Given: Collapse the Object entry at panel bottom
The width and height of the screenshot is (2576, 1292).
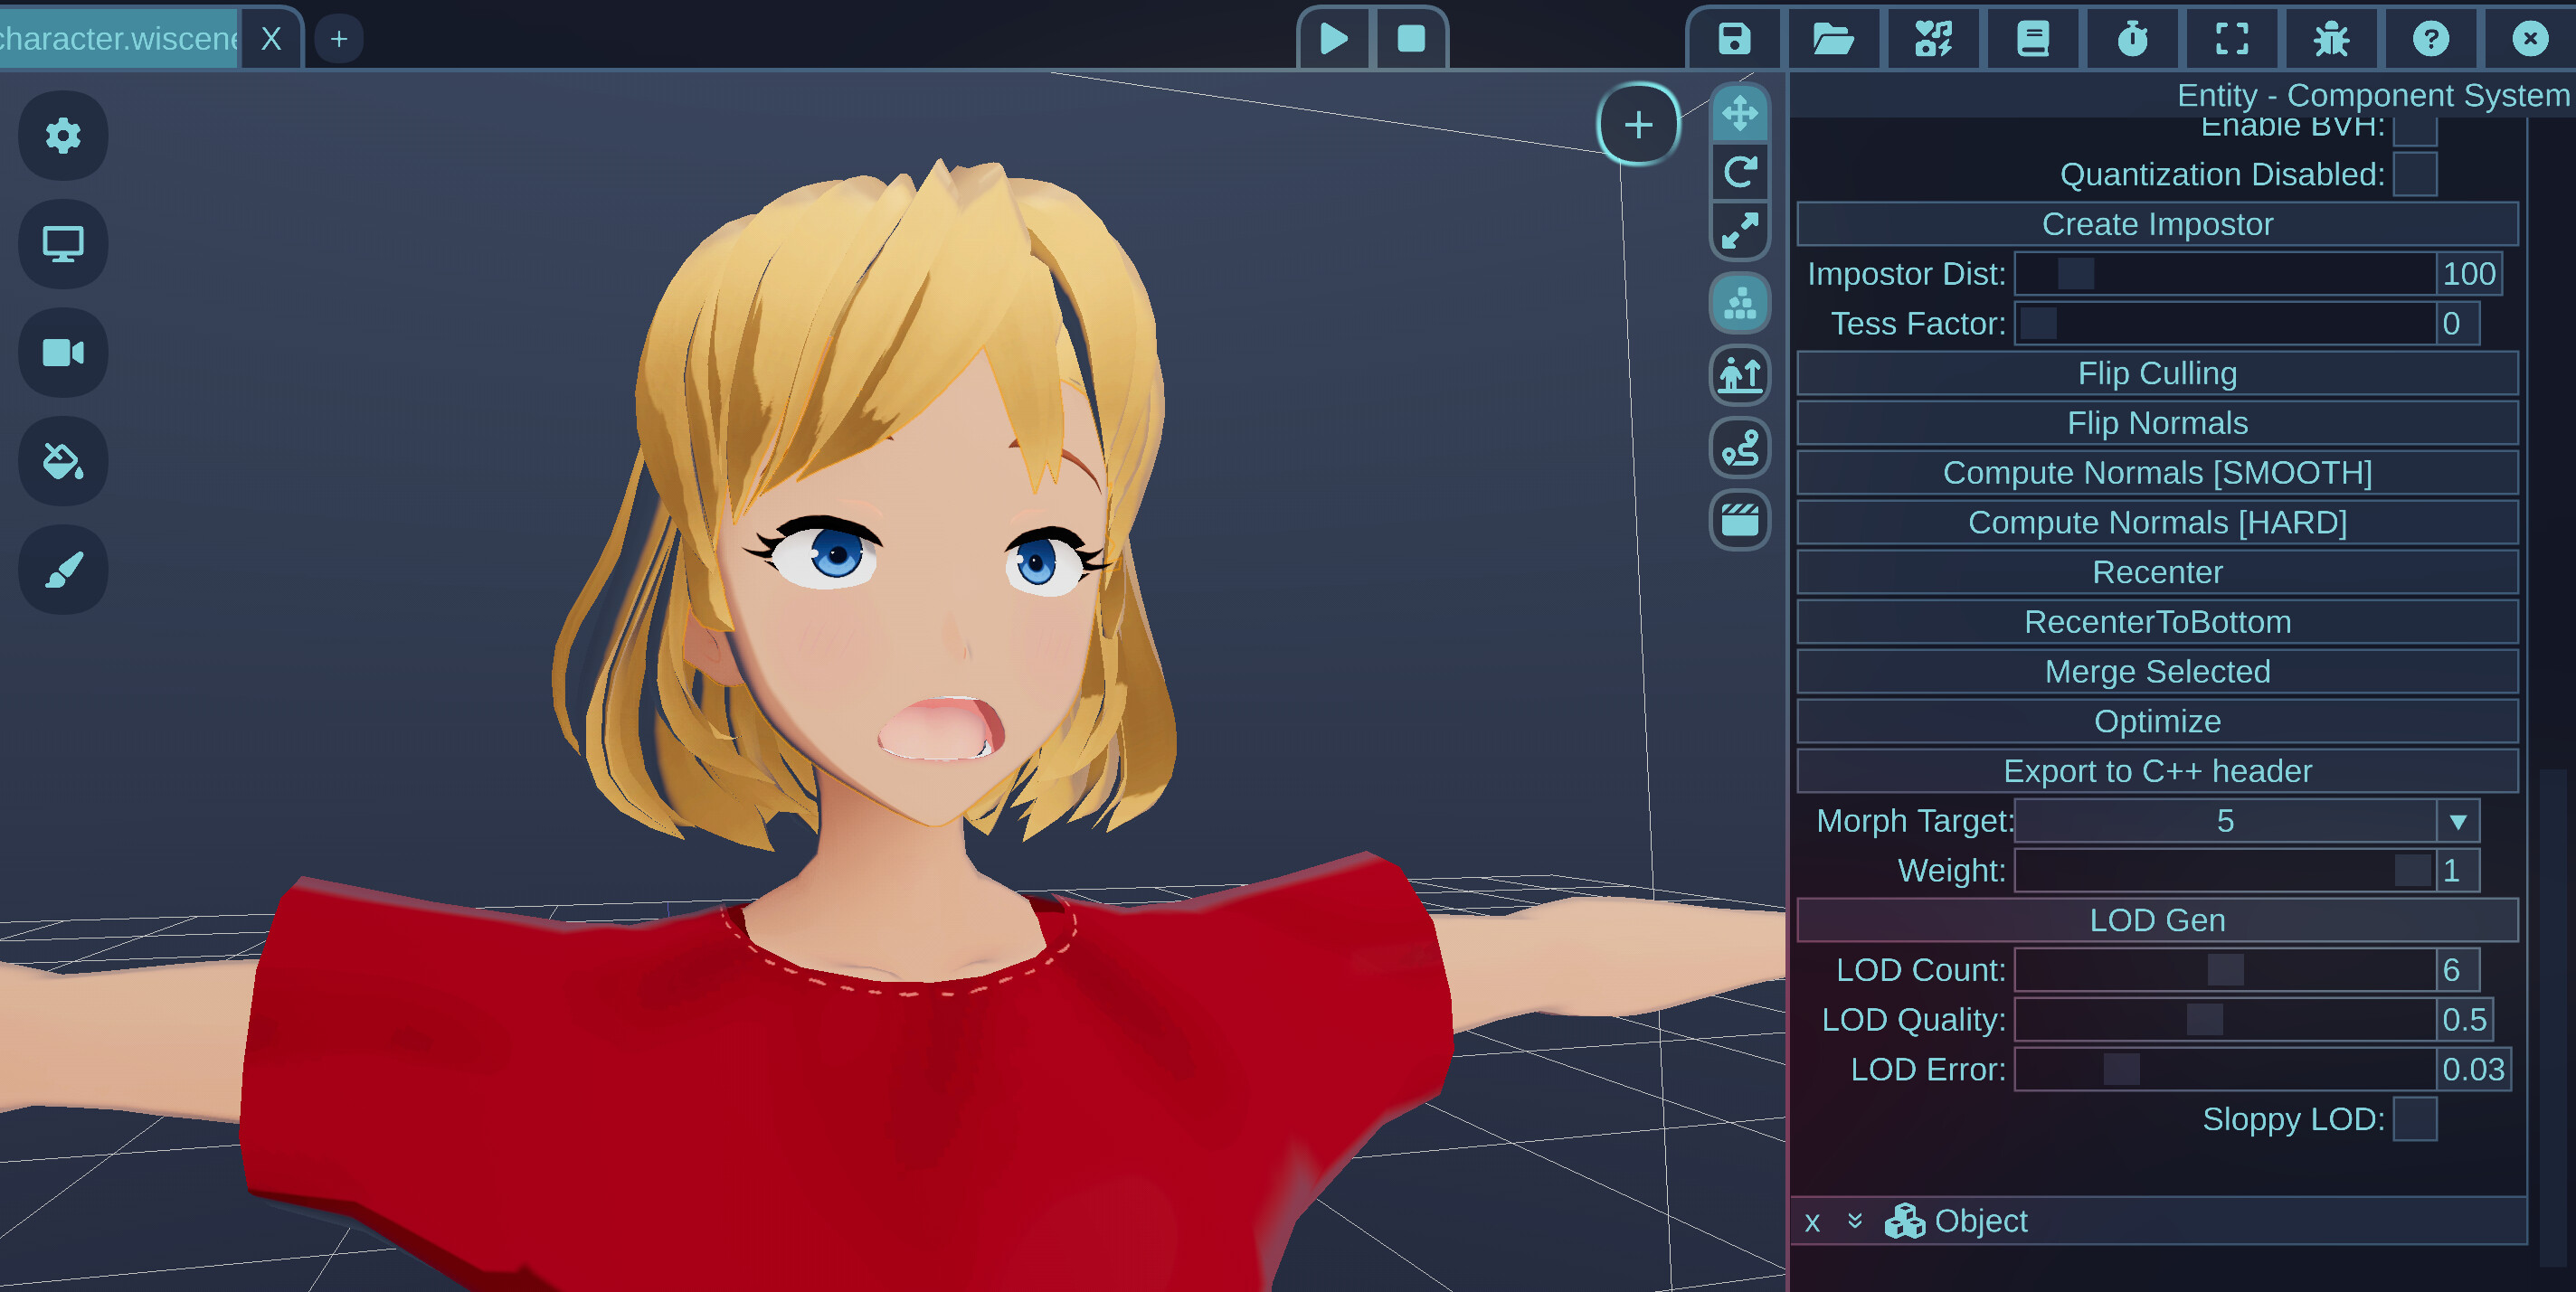Looking at the screenshot, I should (x=1855, y=1220).
